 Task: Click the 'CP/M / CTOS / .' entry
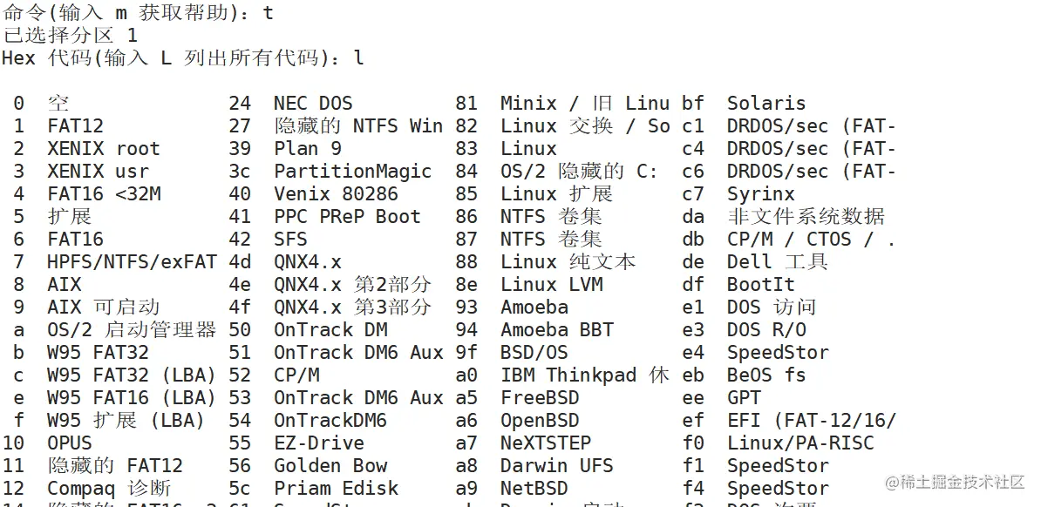click(812, 239)
